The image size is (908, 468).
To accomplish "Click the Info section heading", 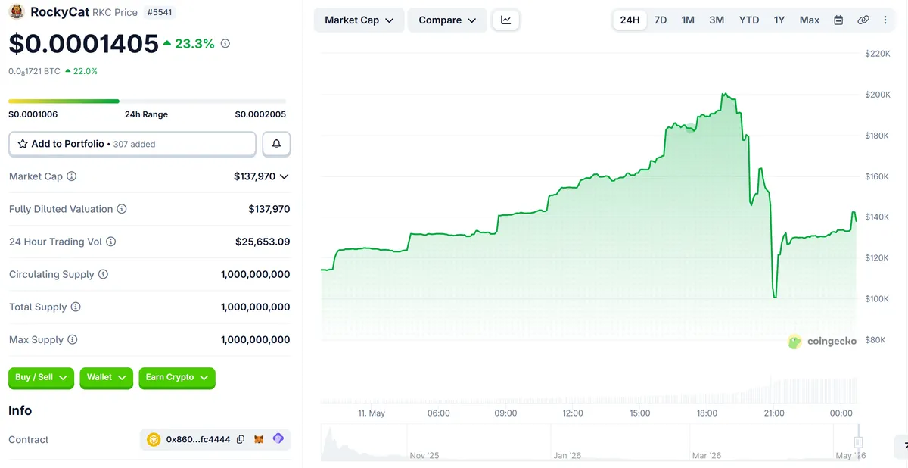I will 20,410.
